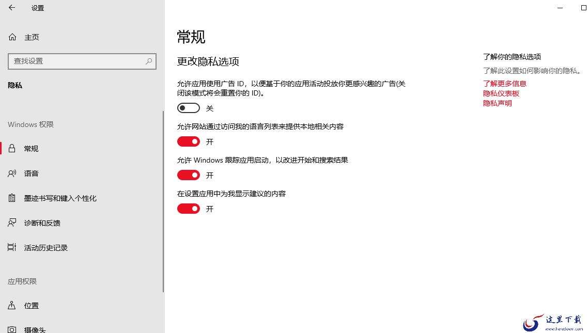Screen dimensions: 588x333
Task: Turn off Windows app launch tracking toggle
Action: click(x=189, y=175)
